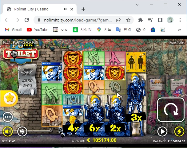
Task: Open the game menu three-dots button
Action: click(8, 117)
